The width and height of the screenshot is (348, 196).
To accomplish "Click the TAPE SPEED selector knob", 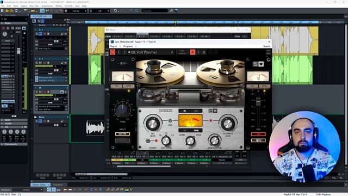I will pos(166,141).
